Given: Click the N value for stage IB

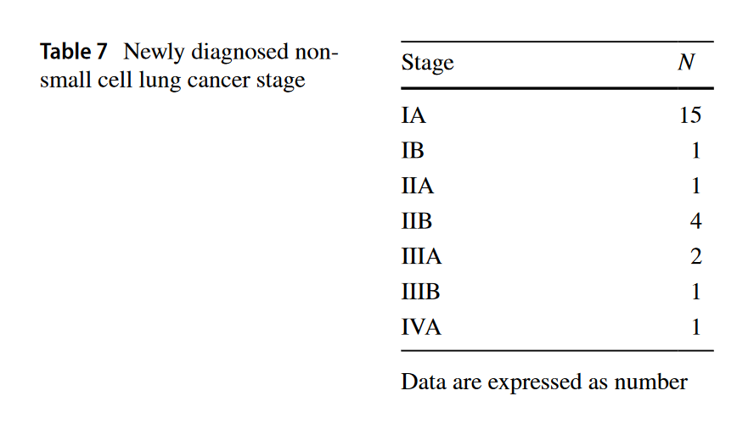Looking at the screenshot, I should [x=695, y=150].
